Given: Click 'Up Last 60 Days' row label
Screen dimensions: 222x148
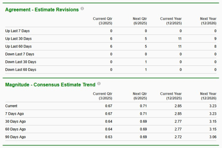Looking at the screenshot, I should point(18,46).
